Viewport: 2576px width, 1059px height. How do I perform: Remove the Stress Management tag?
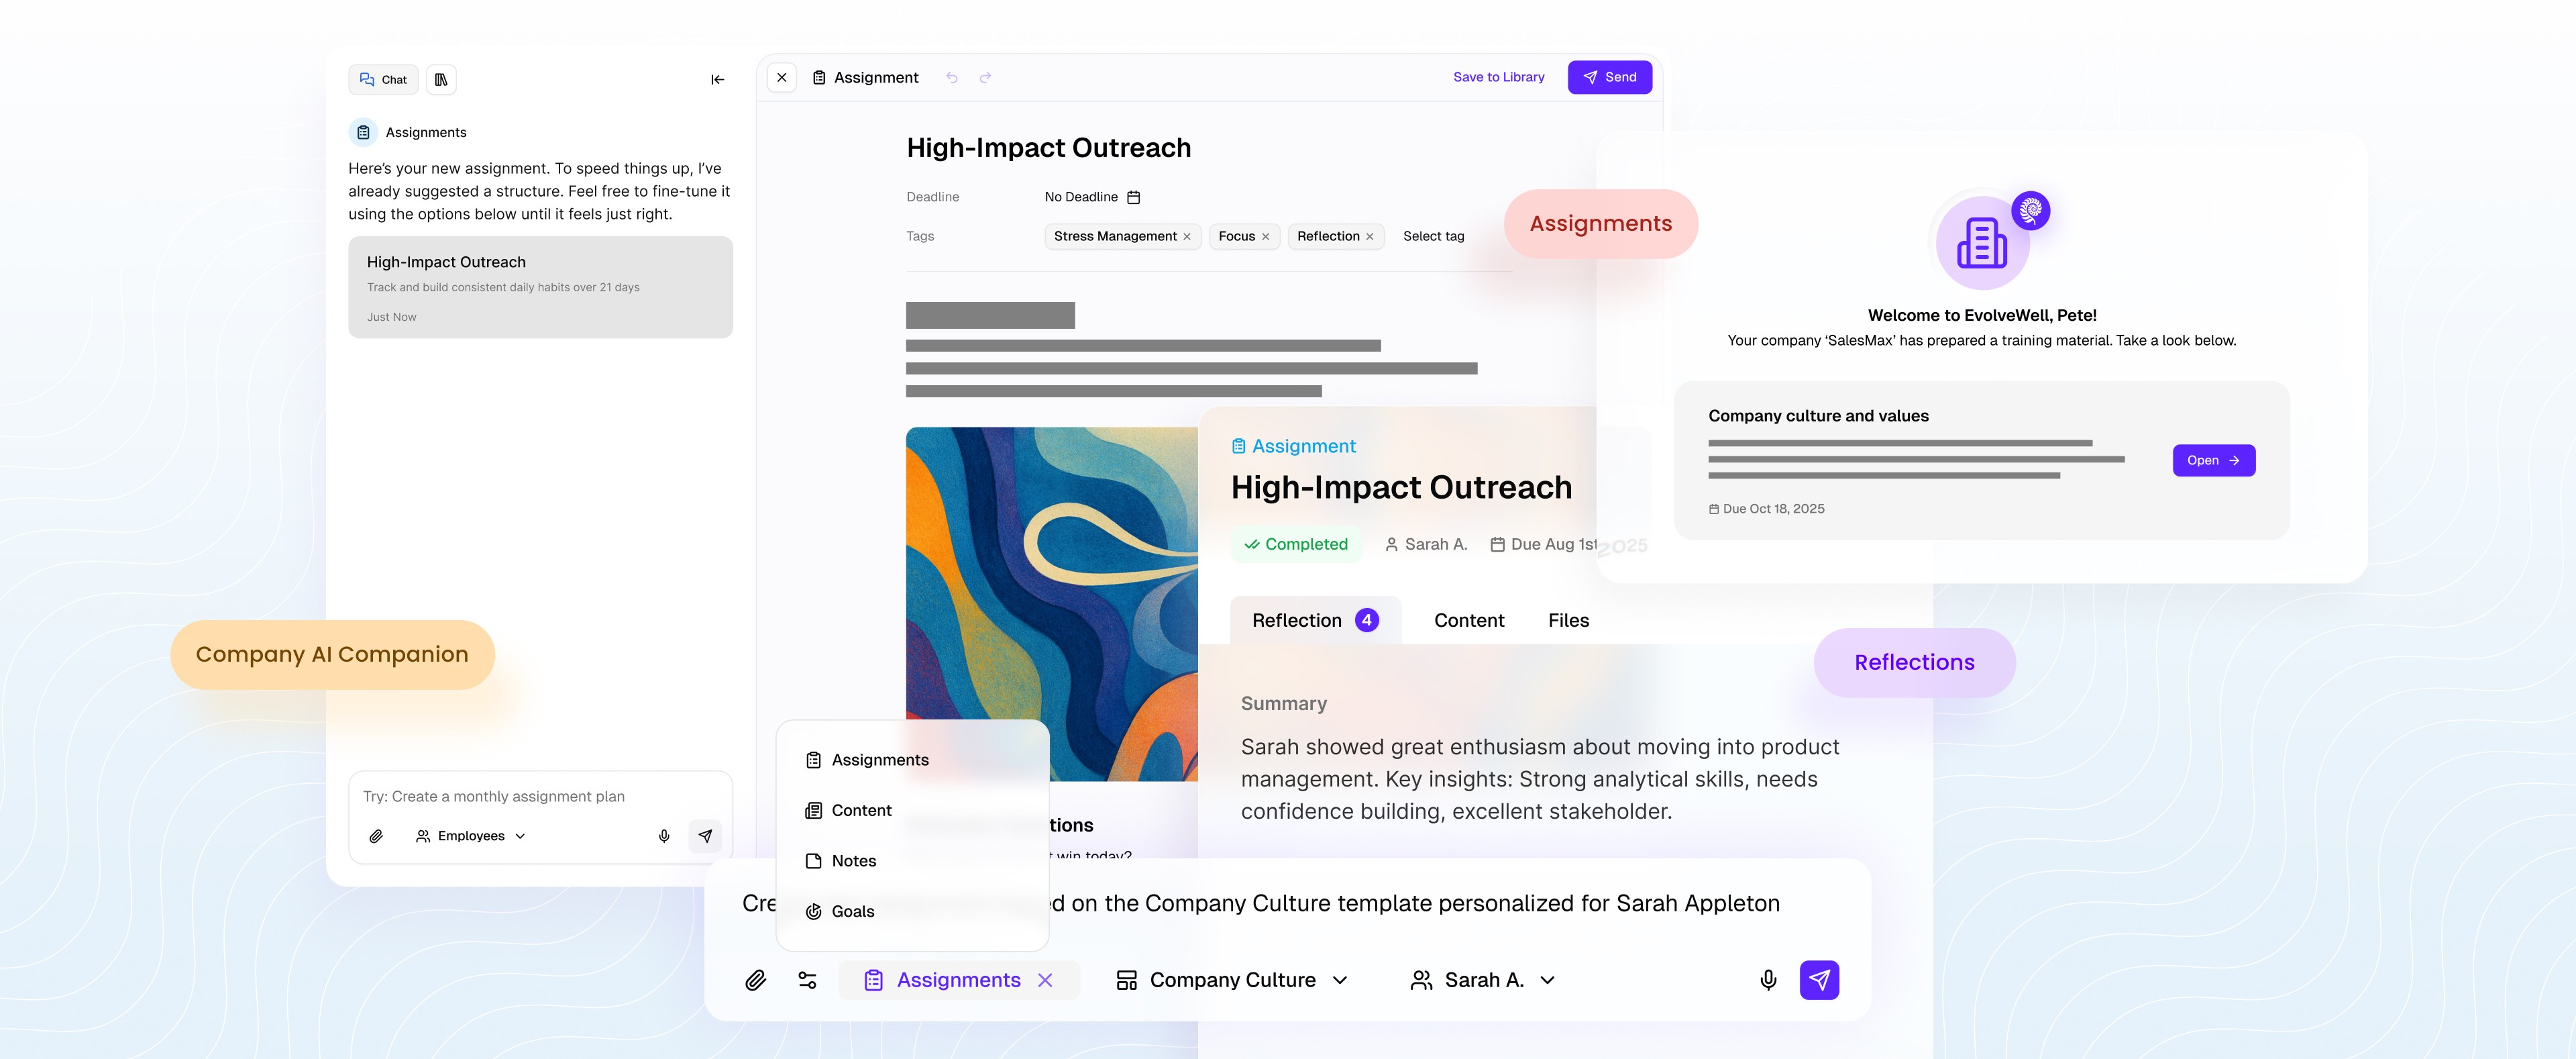(x=1187, y=237)
